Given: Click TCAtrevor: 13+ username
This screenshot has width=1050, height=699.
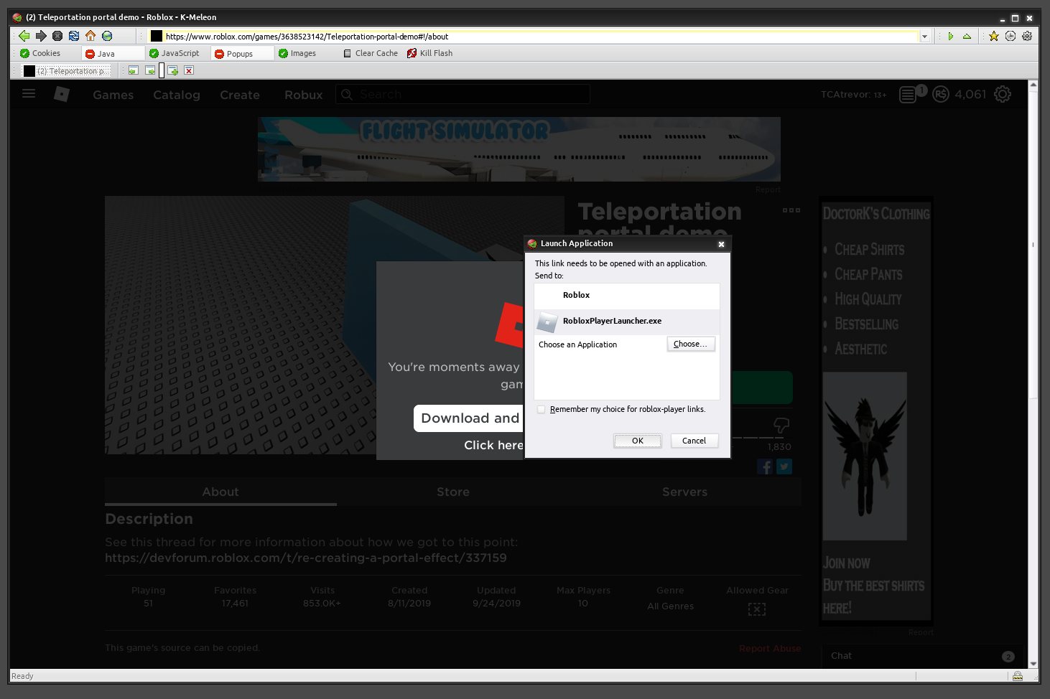Looking at the screenshot, I should [x=853, y=94].
